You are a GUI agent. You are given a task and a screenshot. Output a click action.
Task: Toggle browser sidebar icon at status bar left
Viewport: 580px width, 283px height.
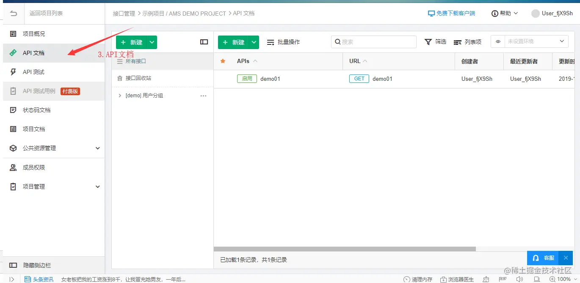[12, 279]
